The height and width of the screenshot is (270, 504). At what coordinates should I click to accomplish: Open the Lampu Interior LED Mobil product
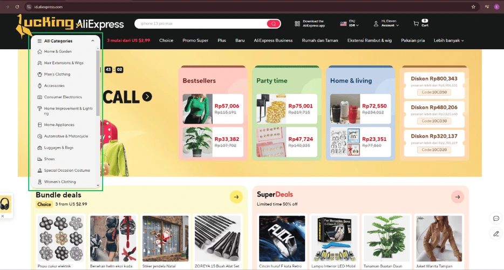tap(334, 242)
